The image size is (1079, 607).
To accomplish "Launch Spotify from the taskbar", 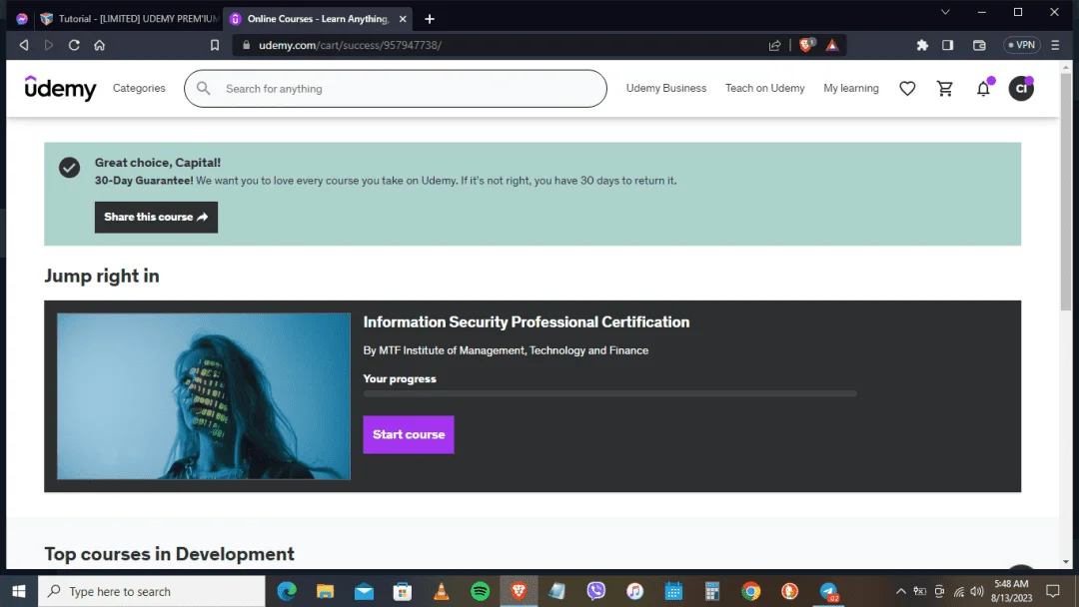I will [480, 591].
